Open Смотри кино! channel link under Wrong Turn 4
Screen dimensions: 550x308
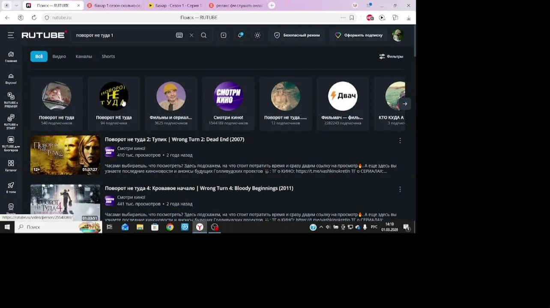(131, 197)
